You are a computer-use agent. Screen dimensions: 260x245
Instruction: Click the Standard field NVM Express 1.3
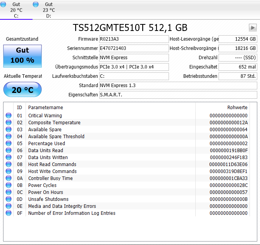coord(178,86)
